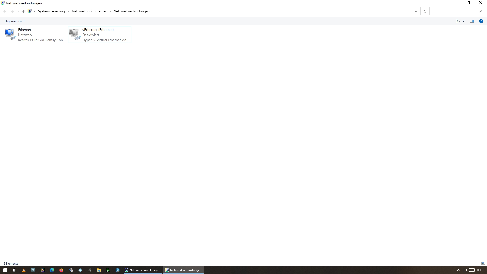Go up one folder level
Image resolution: width=487 pixels, height=274 pixels.
click(x=24, y=11)
